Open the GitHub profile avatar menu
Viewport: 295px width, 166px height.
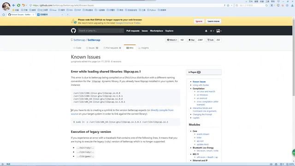pos(218,31)
